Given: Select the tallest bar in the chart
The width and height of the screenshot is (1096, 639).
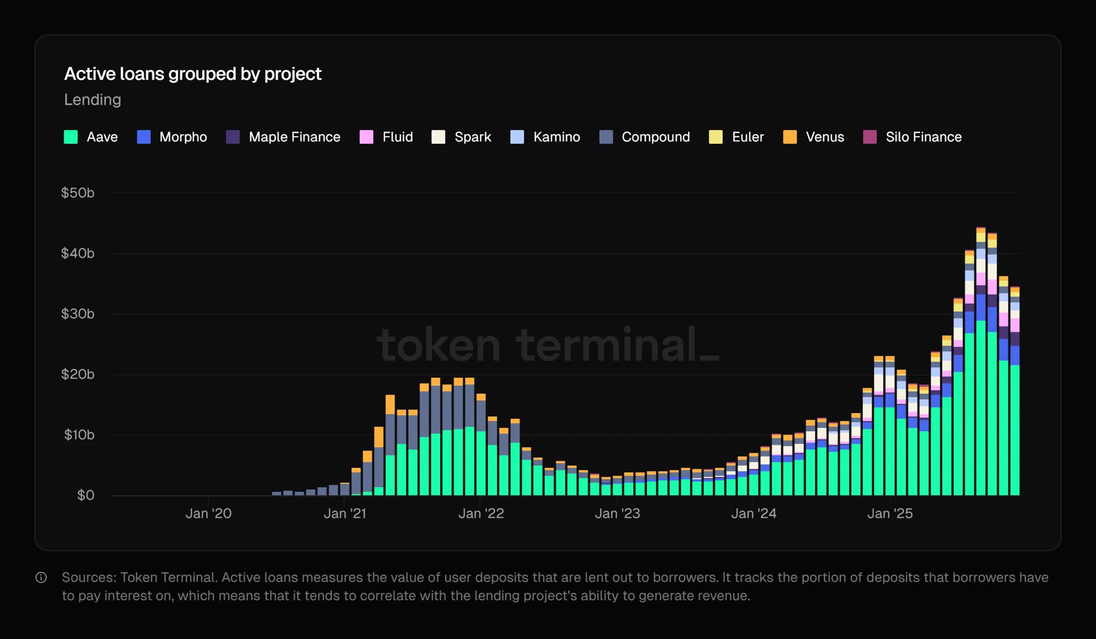Looking at the screenshot, I should pyautogui.click(x=981, y=361).
